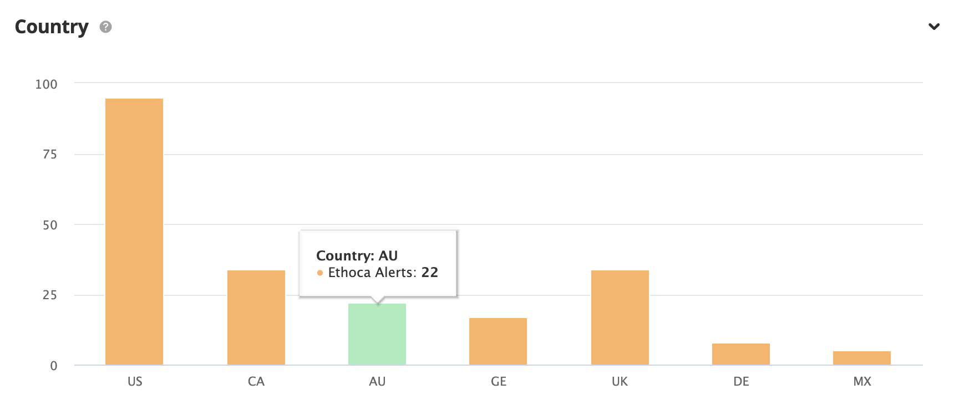Image resolution: width=954 pixels, height=420 pixels.
Task: Select the CA bar in the chart
Action: [x=256, y=317]
